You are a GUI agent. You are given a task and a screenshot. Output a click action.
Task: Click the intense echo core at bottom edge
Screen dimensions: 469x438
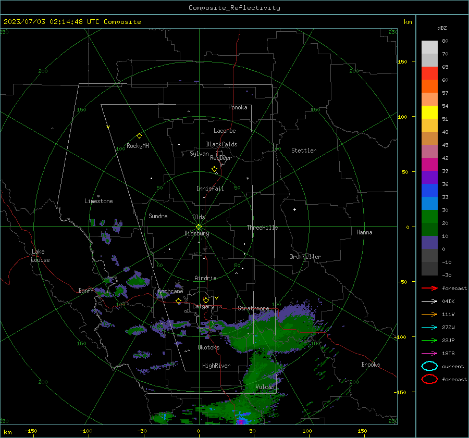click(x=241, y=421)
